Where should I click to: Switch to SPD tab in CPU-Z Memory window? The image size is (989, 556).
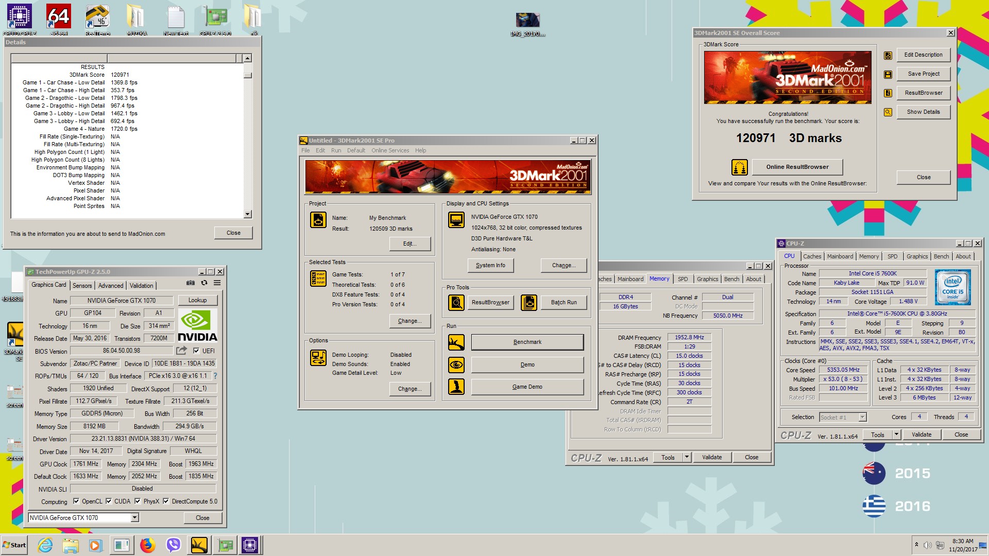(x=683, y=279)
